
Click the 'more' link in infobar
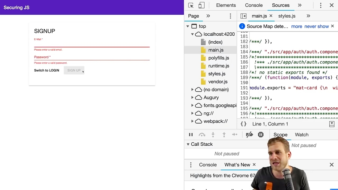coord(297,26)
